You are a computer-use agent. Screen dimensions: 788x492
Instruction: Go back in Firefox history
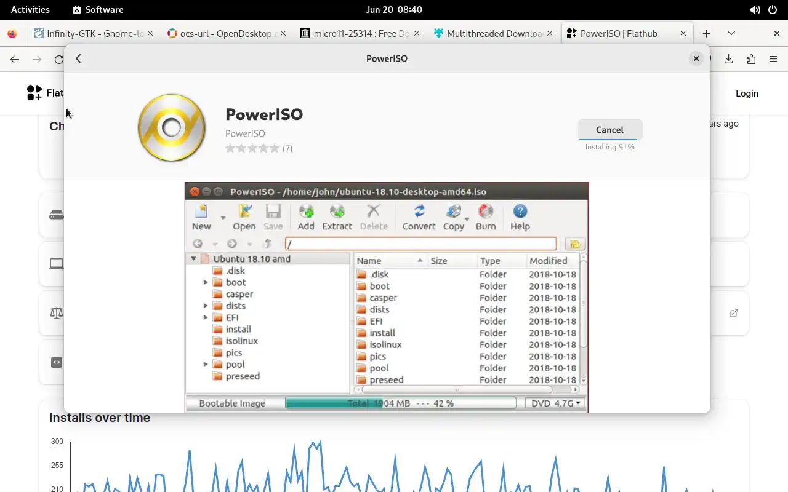pos(15,59)
